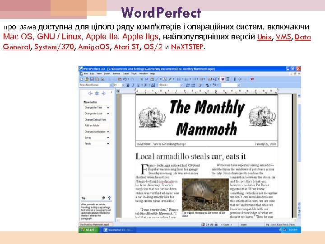Viewport: 325px width, 244px height.
Task: Open the Table menu
Action: click(126, 74)
